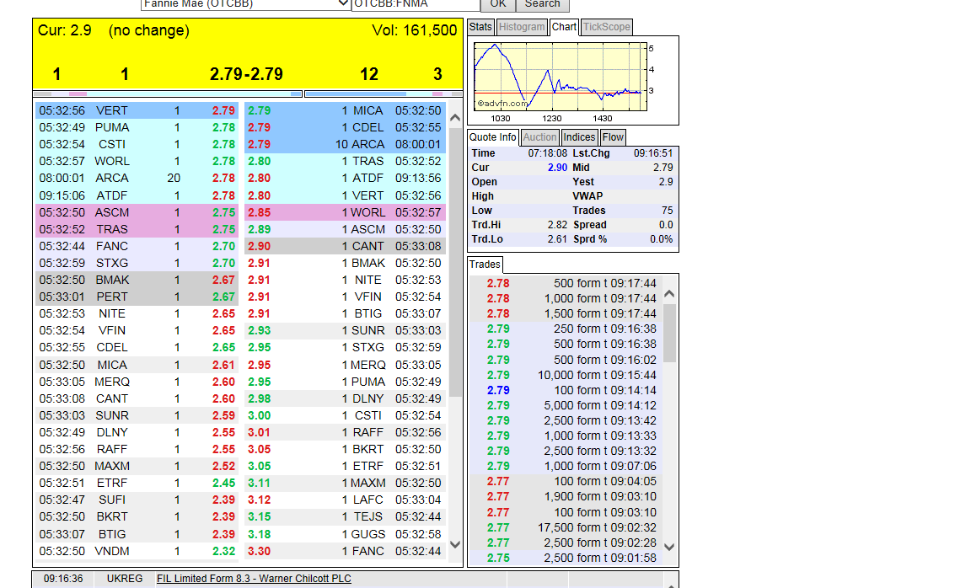Click the down arrow on the bid list scrollbar
Image resolution: width=971 pixels, height=588 pixels.
(x=455, y=544)
